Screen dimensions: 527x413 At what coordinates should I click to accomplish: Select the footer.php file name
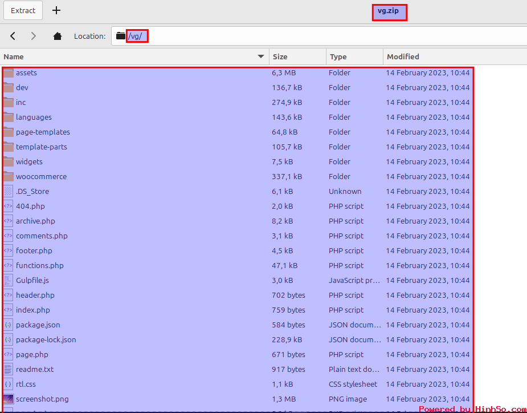34,250
